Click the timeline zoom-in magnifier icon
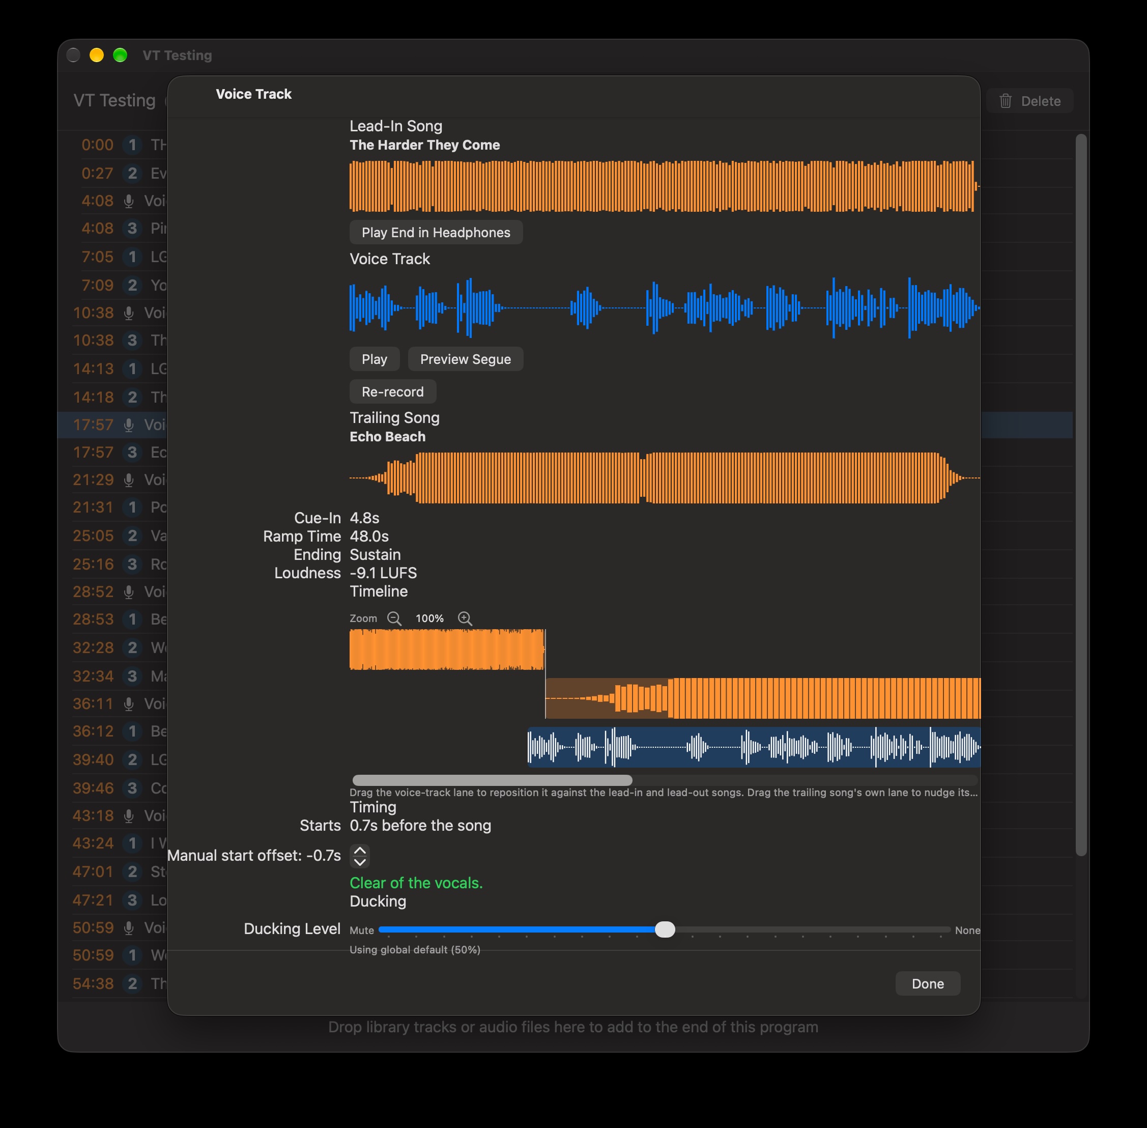This screenshot has width=1147, height=1128. 465,618
